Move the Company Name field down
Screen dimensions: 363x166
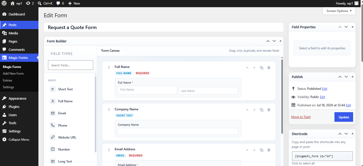click(254, 110)
